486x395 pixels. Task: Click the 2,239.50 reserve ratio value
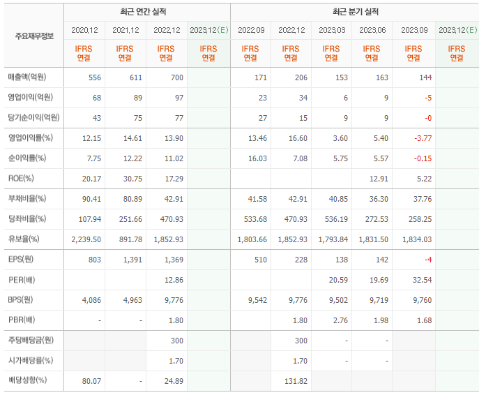(x=86, y=239)
